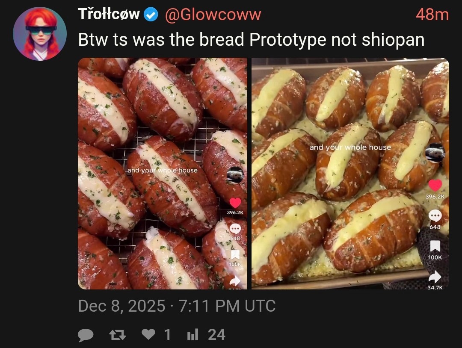Open the Dec 8, 2025 date link
The height and width of the screenshot is (348, 462).
point(177,306)
